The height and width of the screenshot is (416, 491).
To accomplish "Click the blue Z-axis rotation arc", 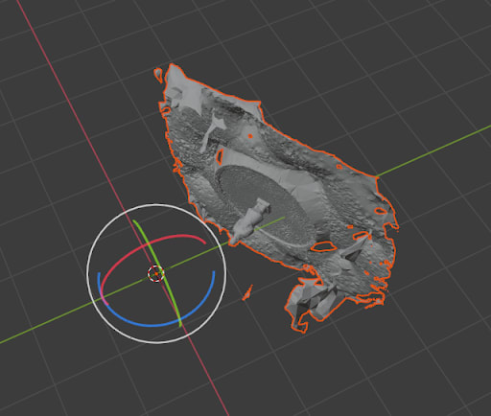I will pyautogui.click(x=153, y=325).
